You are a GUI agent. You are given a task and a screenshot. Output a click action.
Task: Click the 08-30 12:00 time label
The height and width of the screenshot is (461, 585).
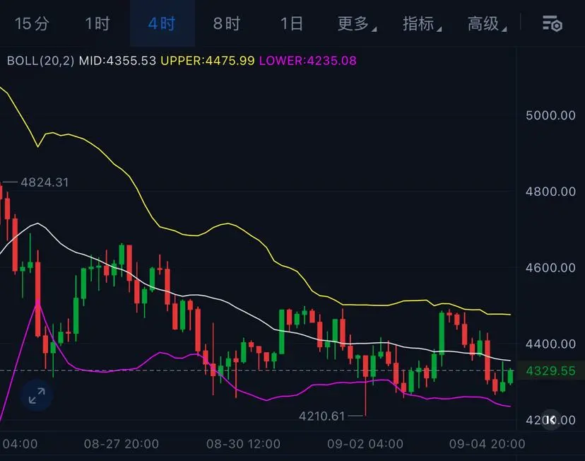243,444
